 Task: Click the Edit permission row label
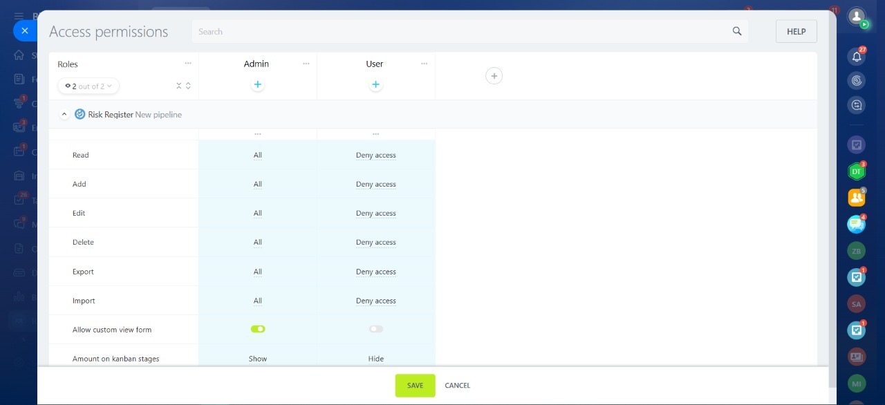[79, 213]
